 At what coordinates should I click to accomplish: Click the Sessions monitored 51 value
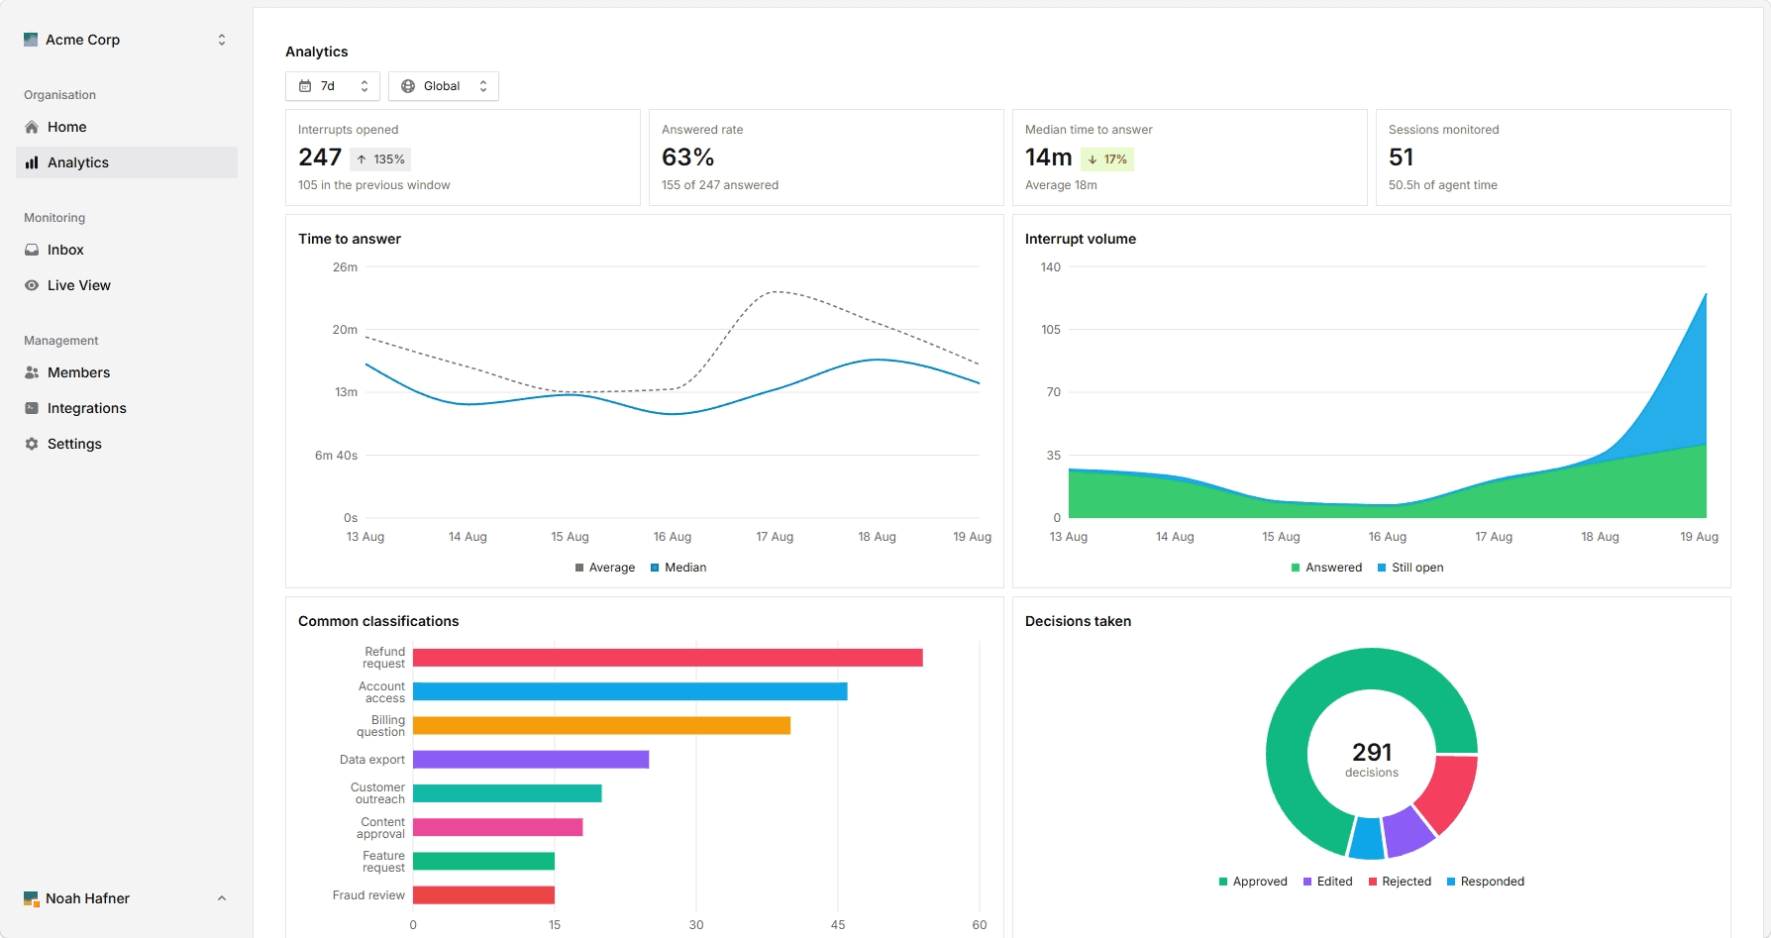click(1401, 157)
